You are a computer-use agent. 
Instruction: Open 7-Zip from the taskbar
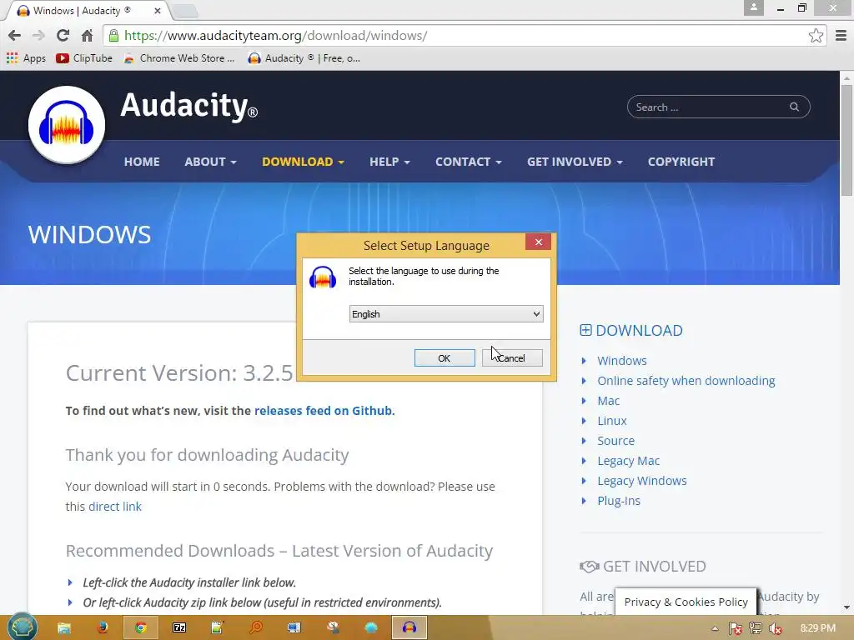(179, 628)
